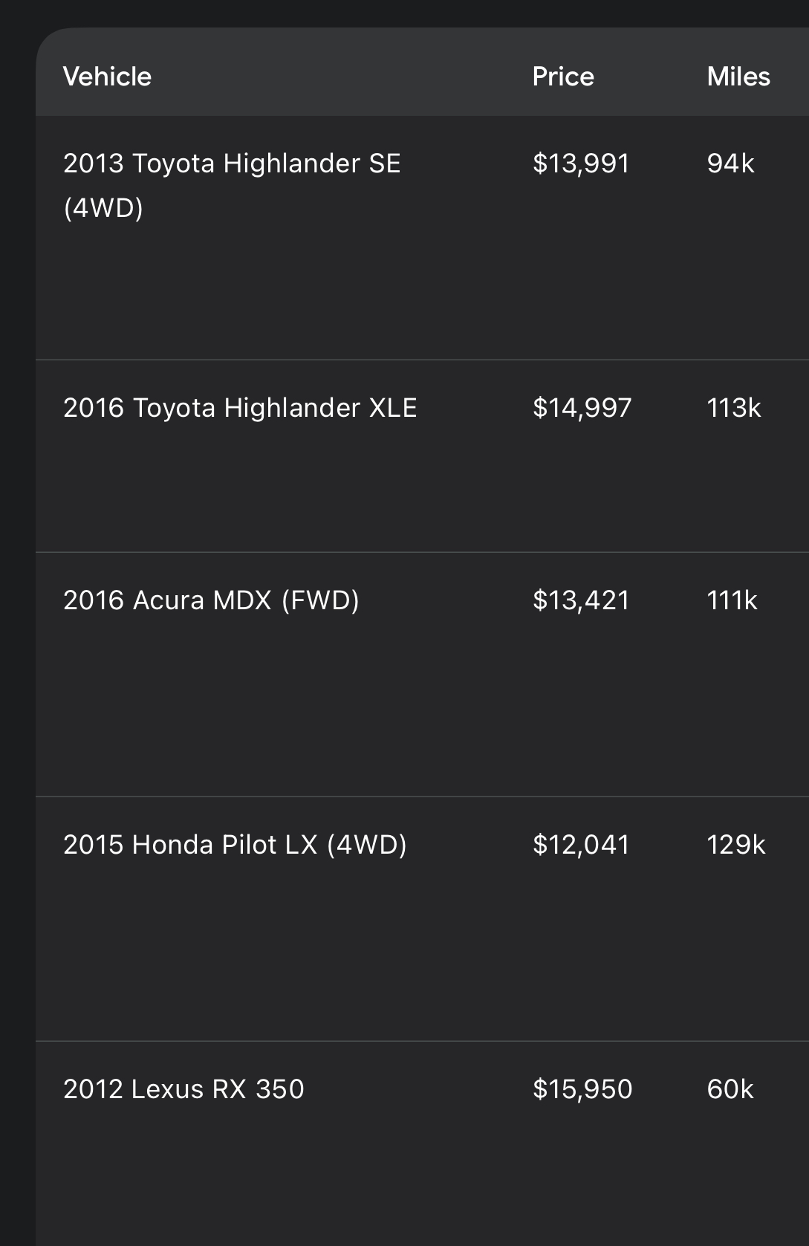
Task: Select the 2015 Honda Pilot LX entry
Action: coord(422,919)
